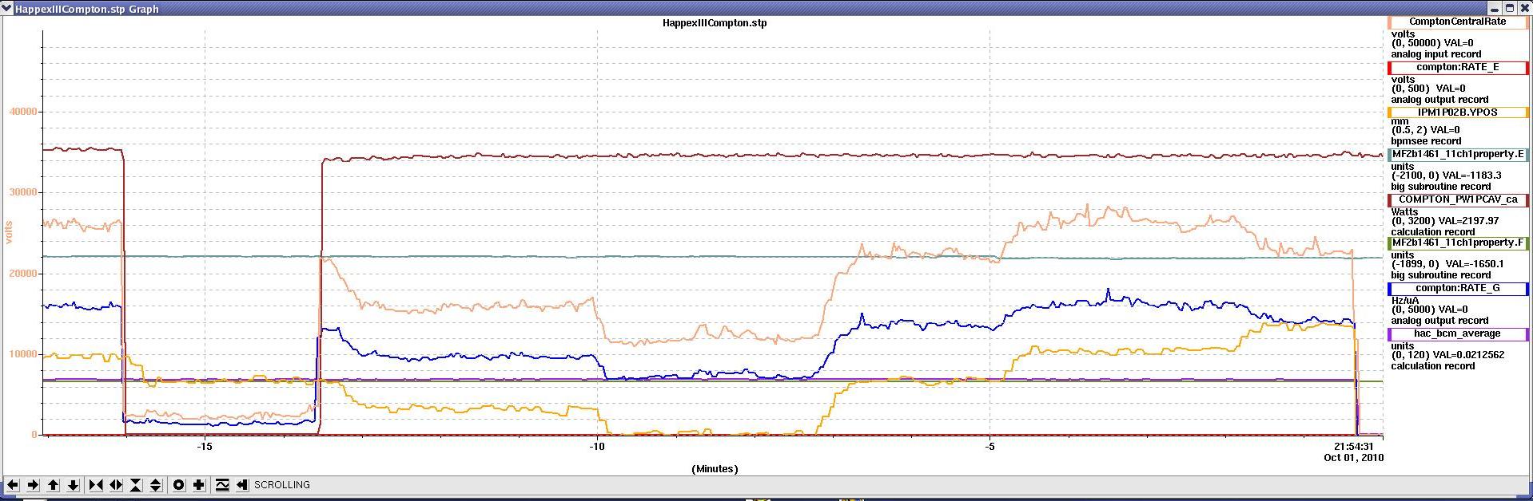Viewport: 1533px width, 501px height.
Task: Click the window title bar text
Action: coord(87,9)
